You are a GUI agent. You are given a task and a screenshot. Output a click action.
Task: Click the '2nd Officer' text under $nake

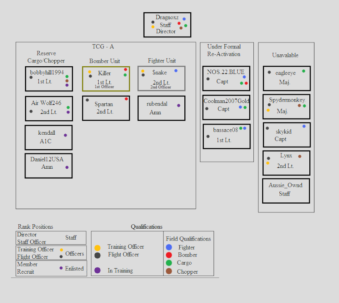(161, 87)
